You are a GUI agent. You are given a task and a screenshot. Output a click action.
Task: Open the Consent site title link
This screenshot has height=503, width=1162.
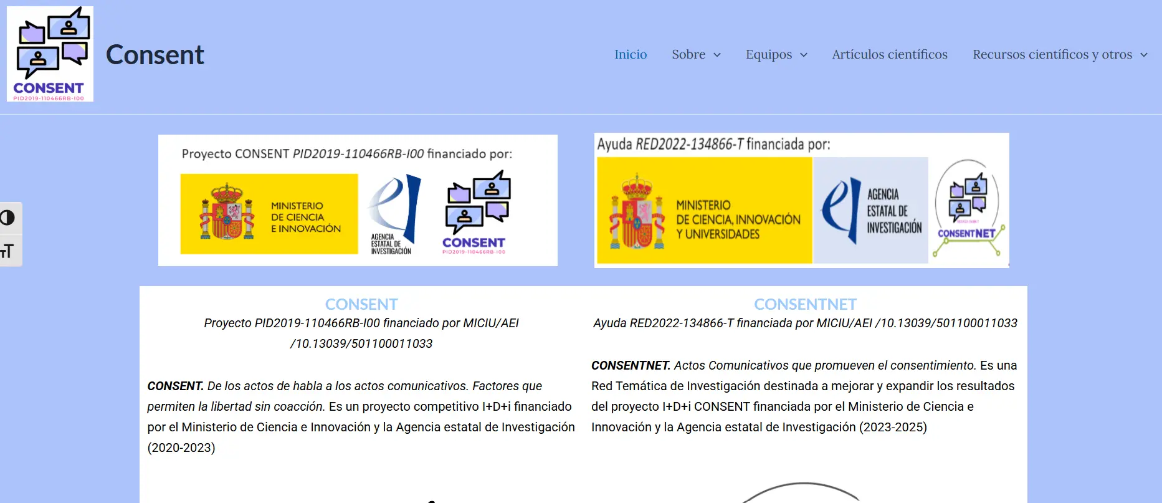tap(155, 55)
